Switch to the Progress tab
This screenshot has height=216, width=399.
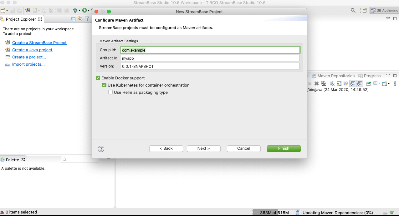(x=372, y=76)
